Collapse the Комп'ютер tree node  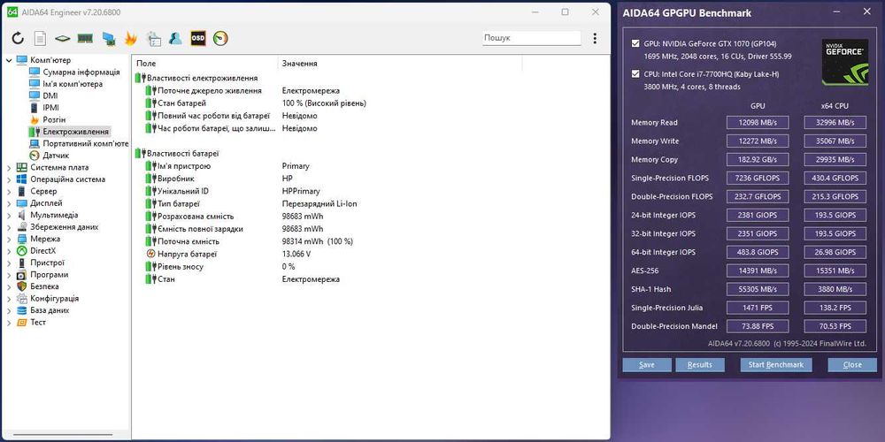[x=9, y=60]
